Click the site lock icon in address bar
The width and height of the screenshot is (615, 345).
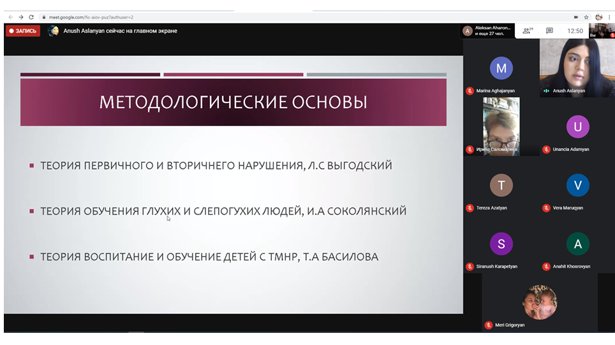pos(44,17)
